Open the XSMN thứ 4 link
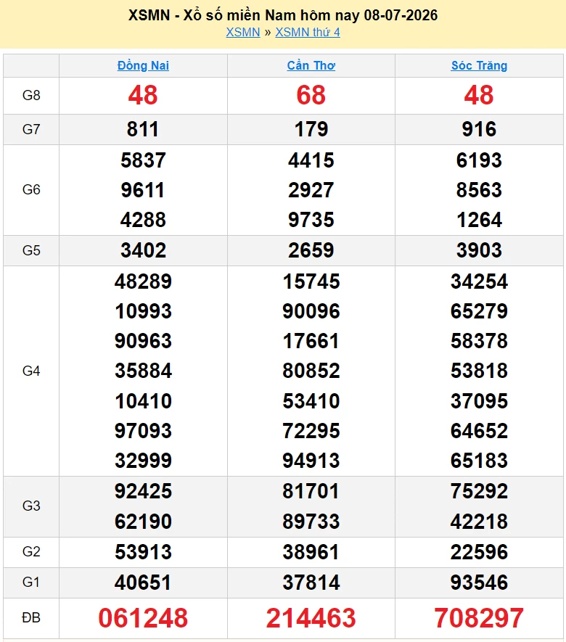 (308, 33)
